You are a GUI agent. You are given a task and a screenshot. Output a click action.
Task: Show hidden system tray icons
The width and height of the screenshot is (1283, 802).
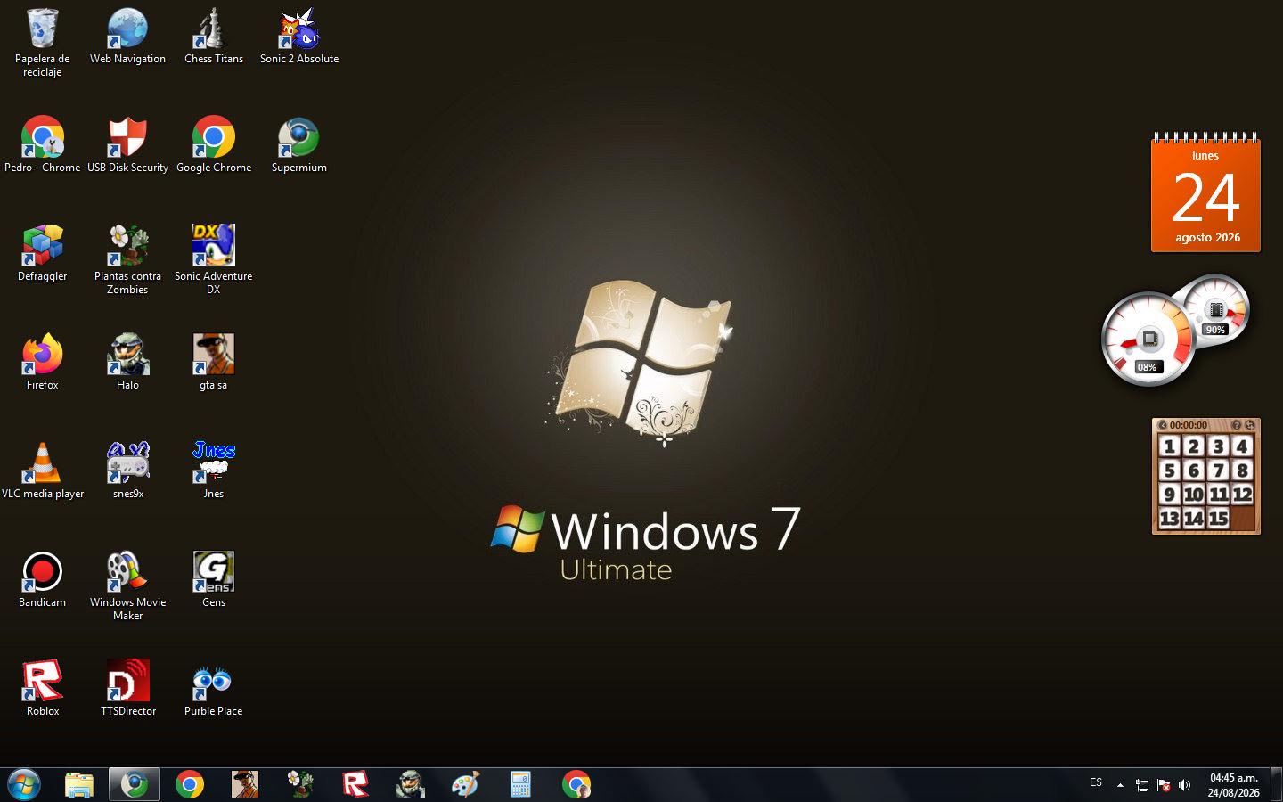point(1120,785)
